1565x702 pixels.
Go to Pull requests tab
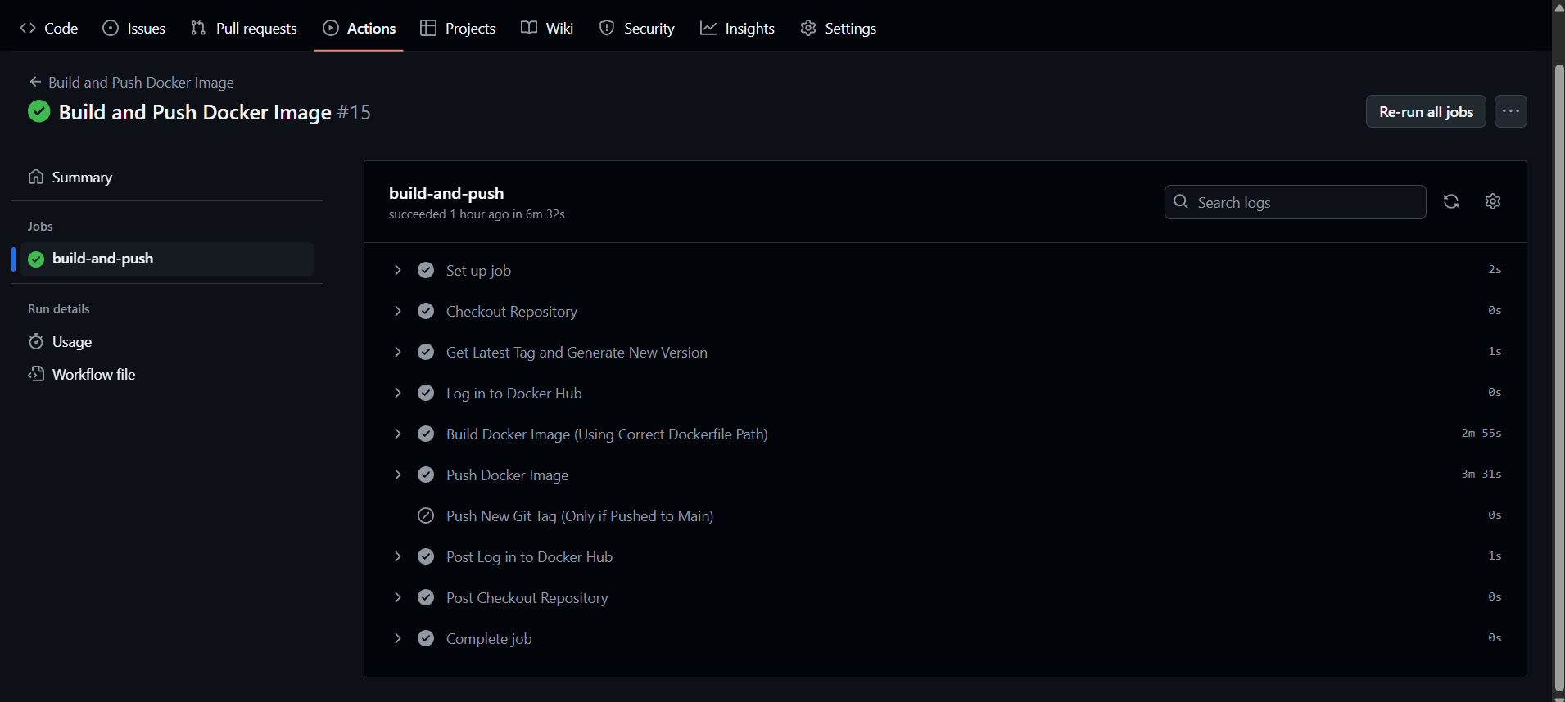pyautogui.click(x=244, y=28)
